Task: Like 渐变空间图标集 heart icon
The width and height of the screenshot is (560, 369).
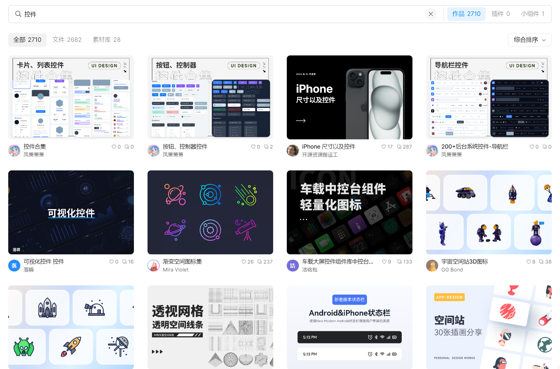Action: tap(244, 262)
